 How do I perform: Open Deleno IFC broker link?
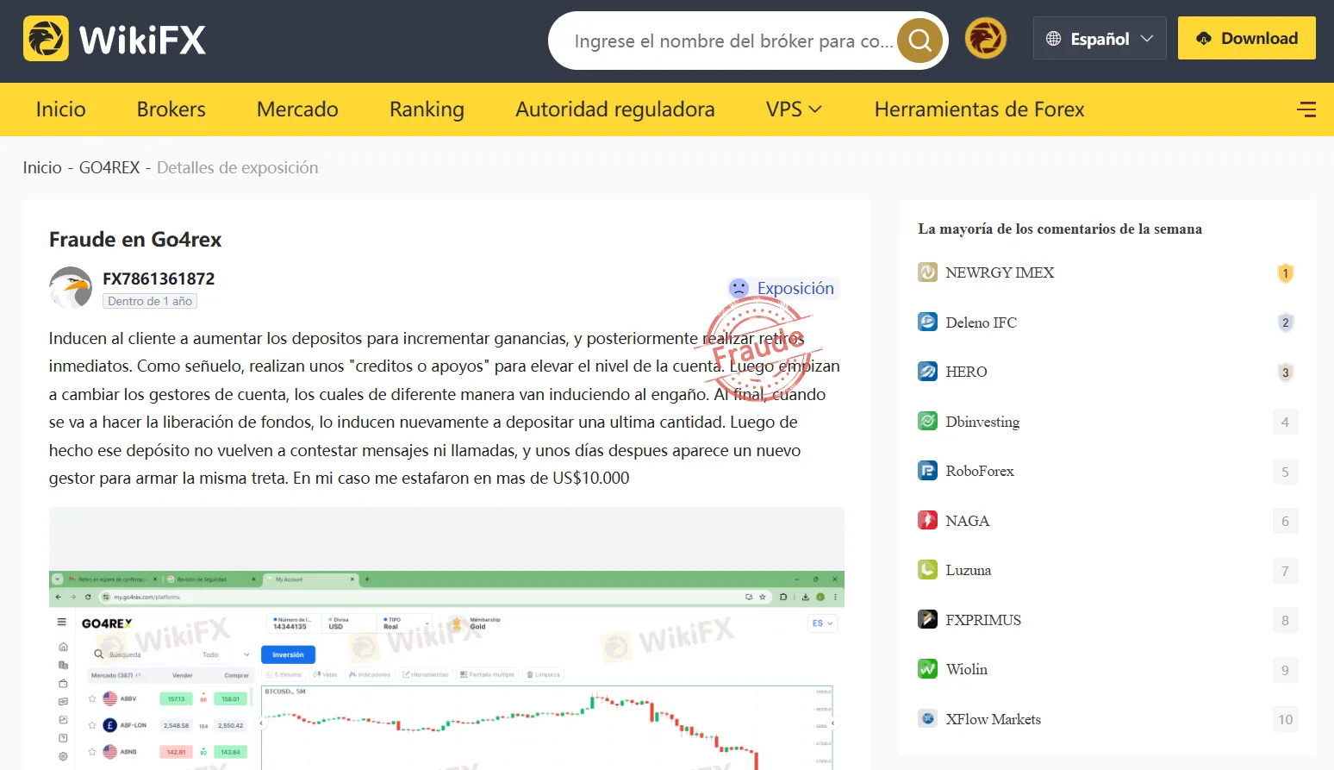point(981,322)
